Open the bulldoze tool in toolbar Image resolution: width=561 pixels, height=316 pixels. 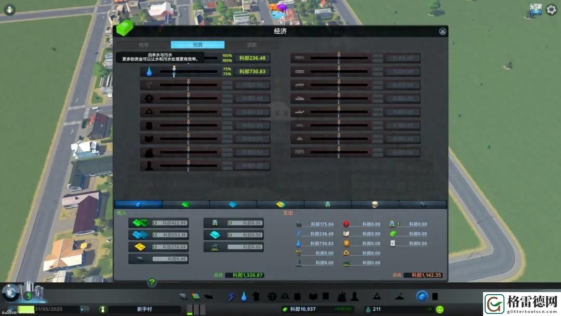[x=435, y=296]
